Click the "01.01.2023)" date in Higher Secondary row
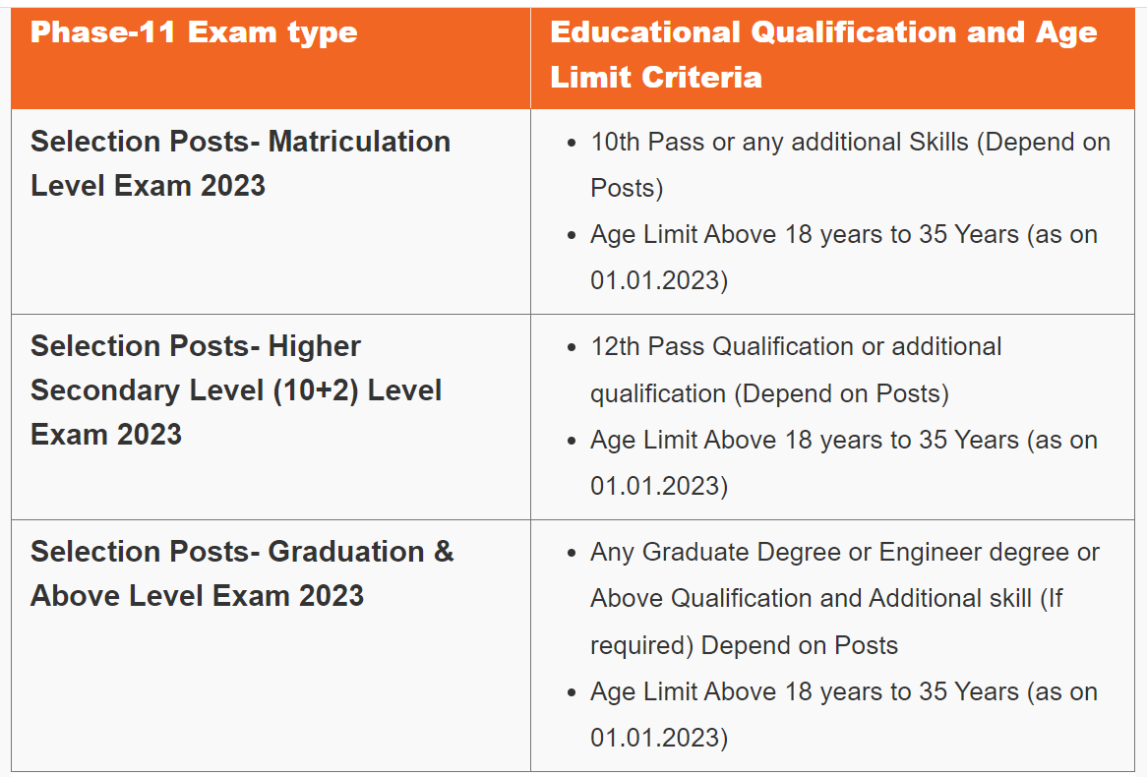The height and width of the screenshot is (777, 1147). pos(658,487)
